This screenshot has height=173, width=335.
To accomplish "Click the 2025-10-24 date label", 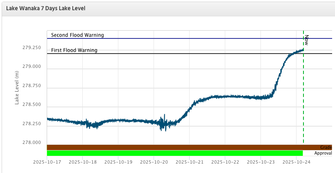I will tap(297, 162).
